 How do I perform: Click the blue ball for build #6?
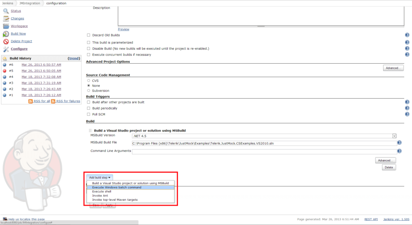[x=5, y=65]
